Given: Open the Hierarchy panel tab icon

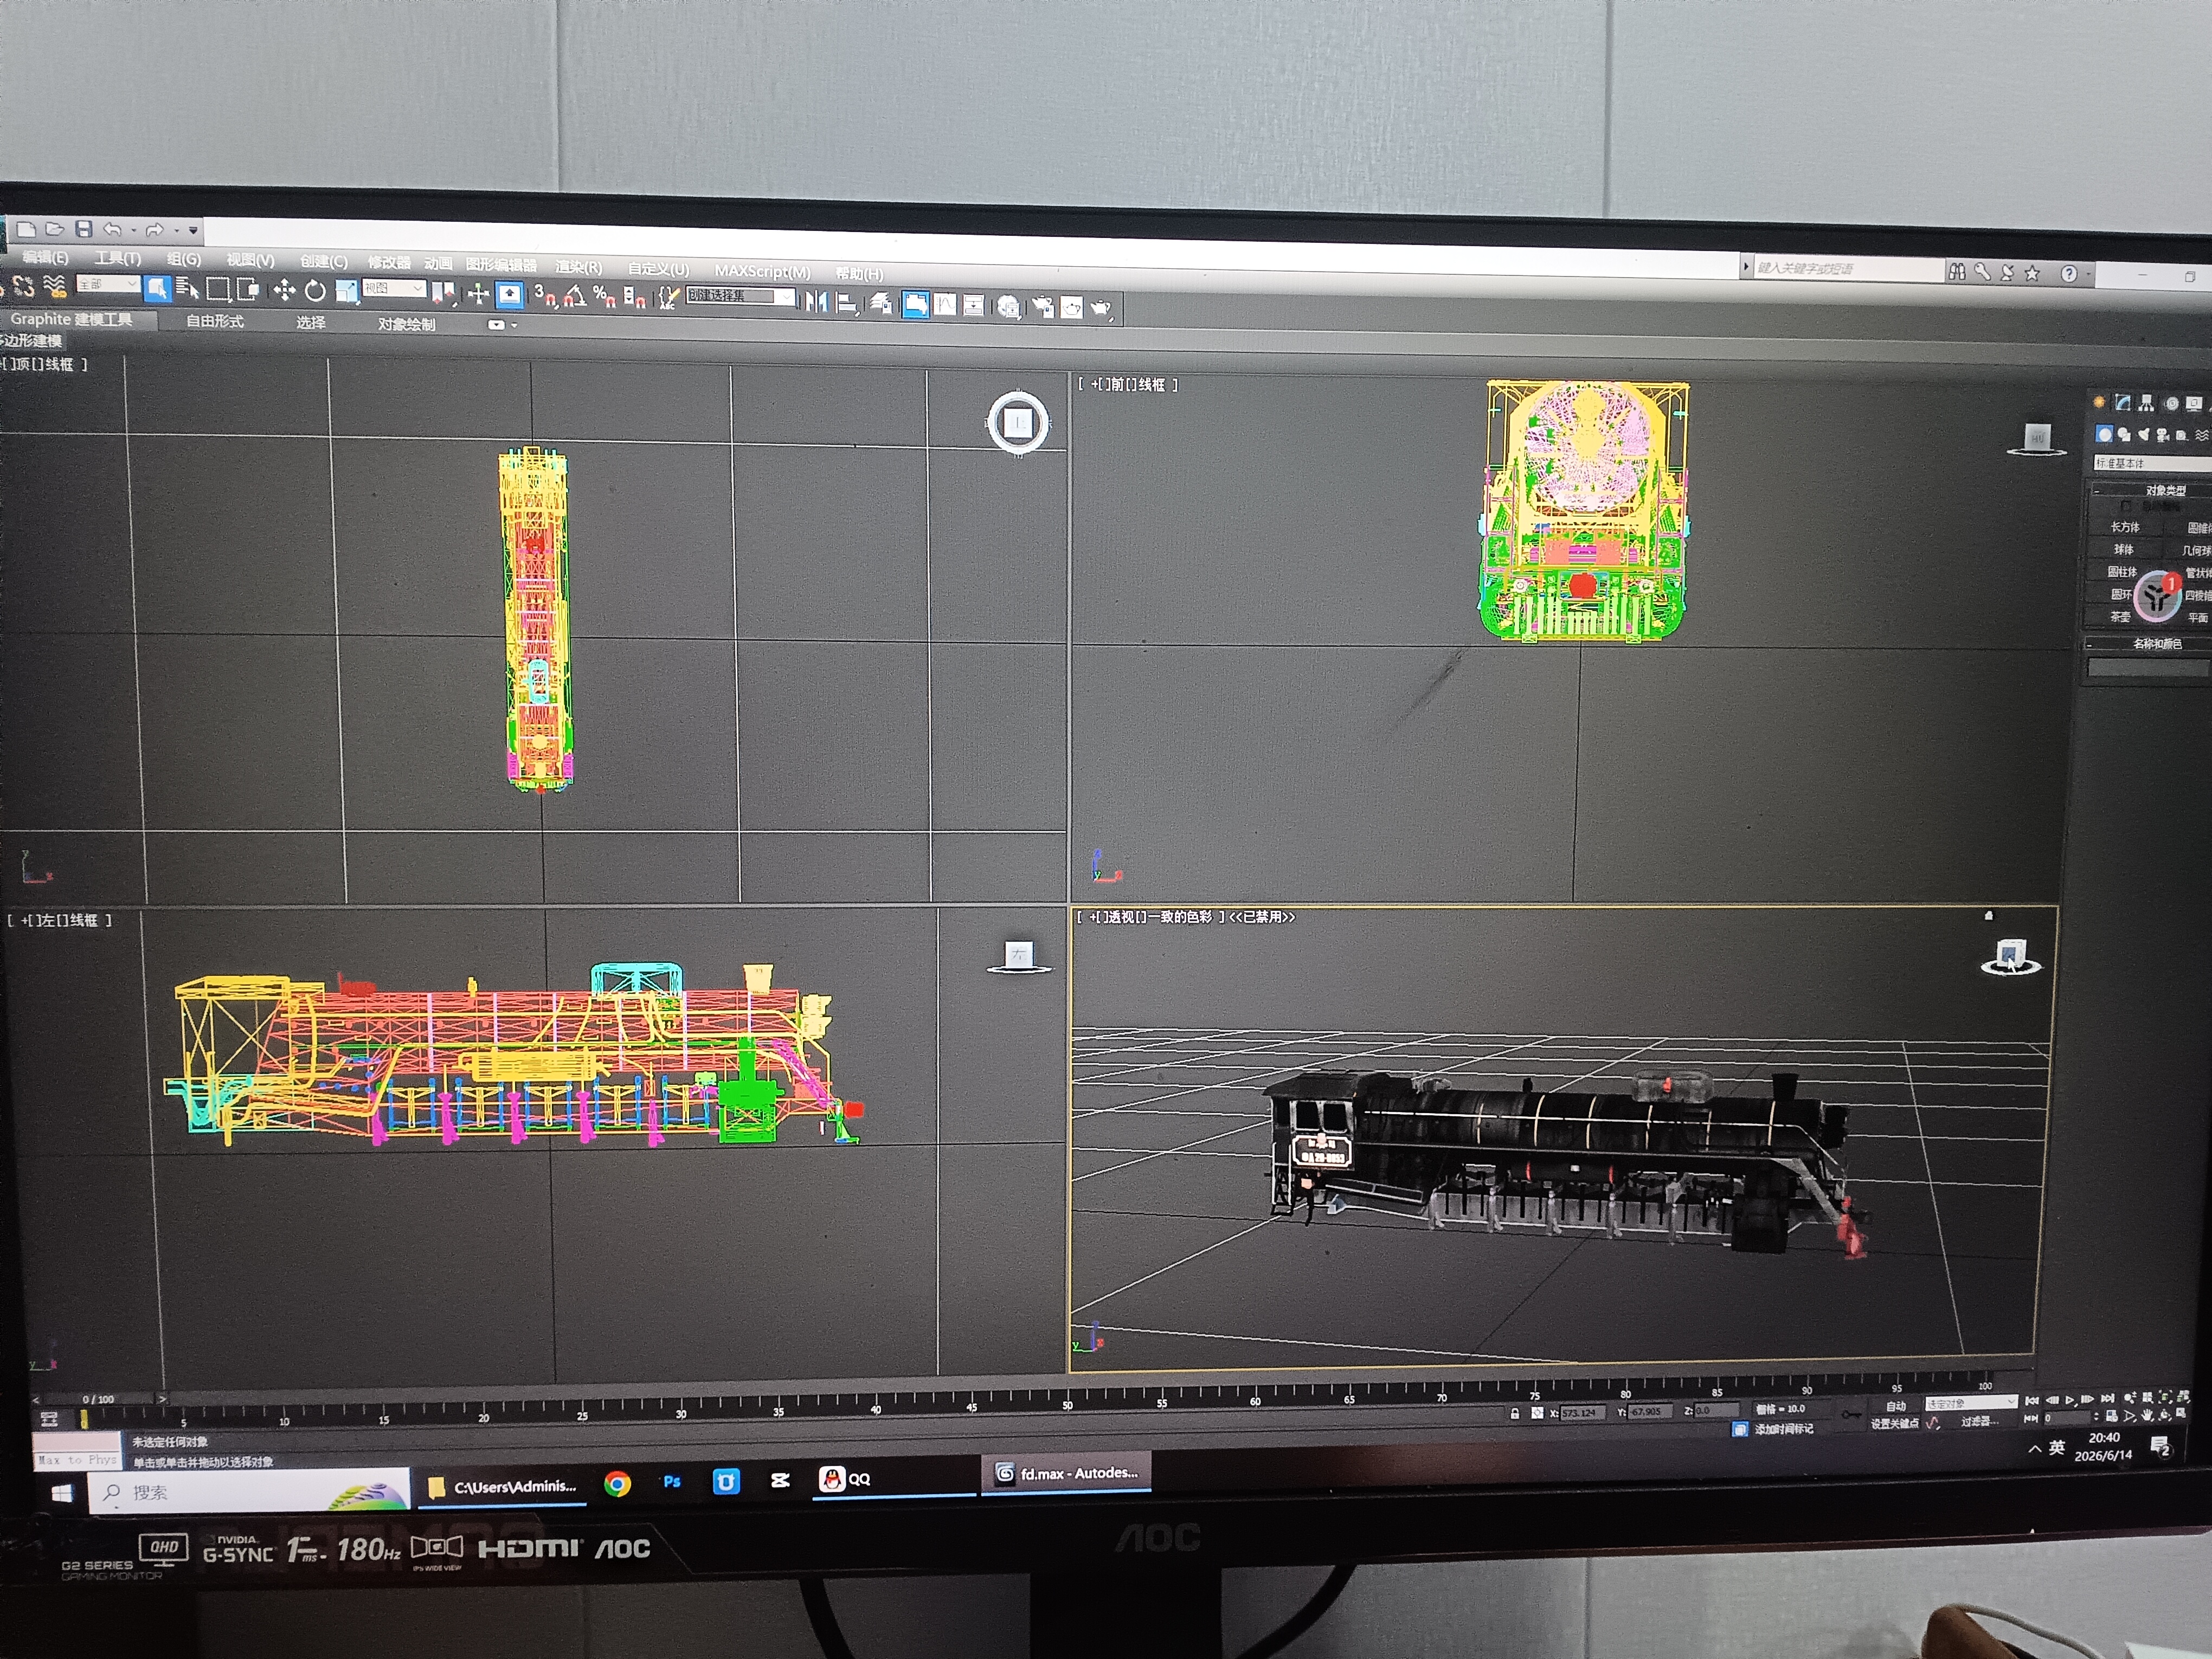Looking at the screenshot, I should pos(2146,404).
